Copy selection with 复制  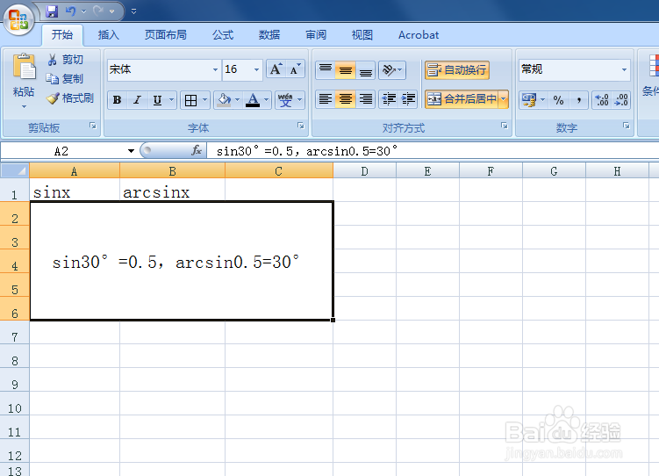(x=65, y=79)
